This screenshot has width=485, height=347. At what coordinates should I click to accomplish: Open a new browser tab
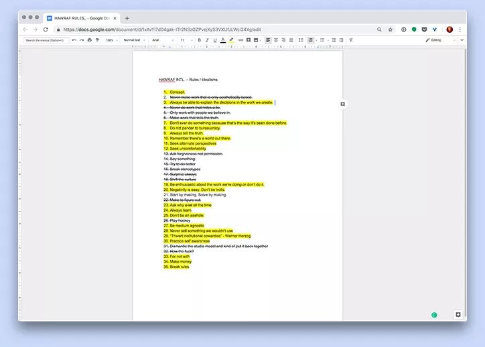[x=127, y=18]
